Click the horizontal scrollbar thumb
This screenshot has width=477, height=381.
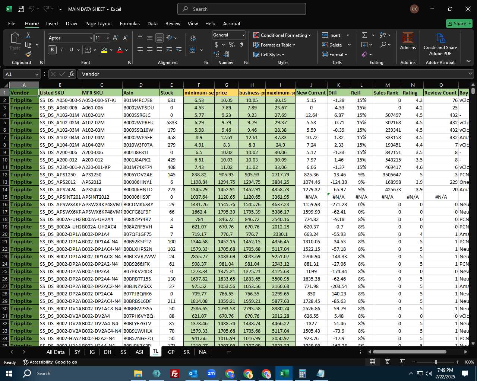click(x=410, y=352)
